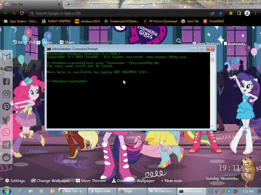Open YouTube from the left sidebar
The height and width of the screenshot is (195, 261).
pos(6,69)
